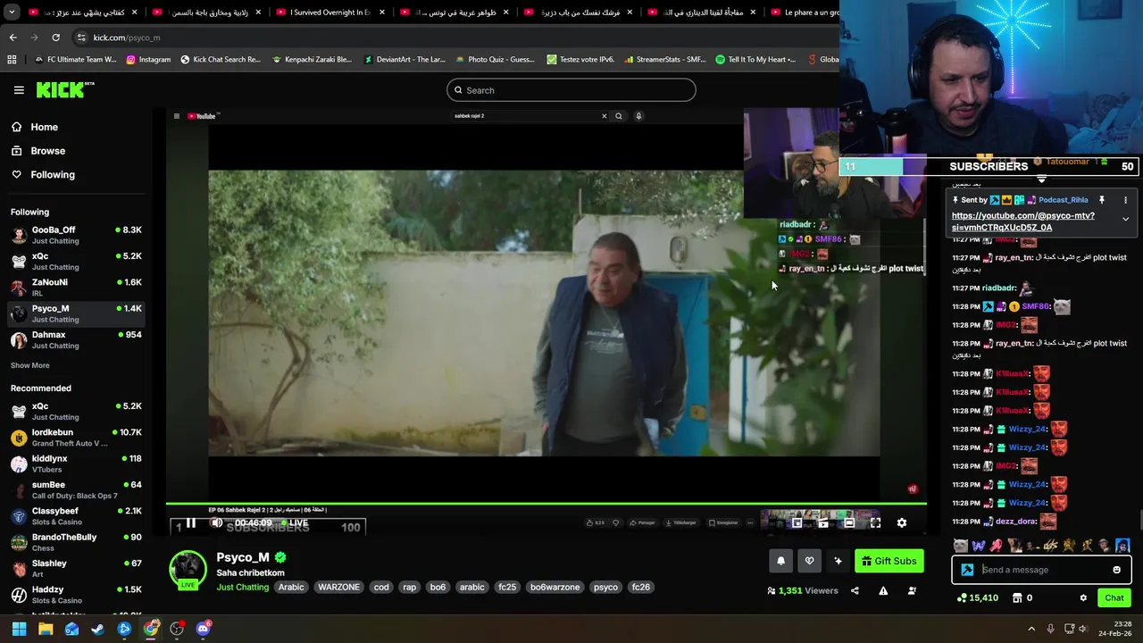The height and width of the screenshot is (643, 1143).
Task: Open Dahmax channel in the sidebar
Action: coord(76,339)
